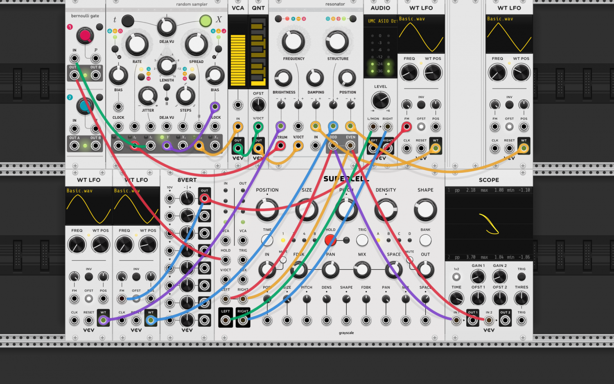Click the 8VERT top OUT jack
614x384 pixels.
[204, 199]
